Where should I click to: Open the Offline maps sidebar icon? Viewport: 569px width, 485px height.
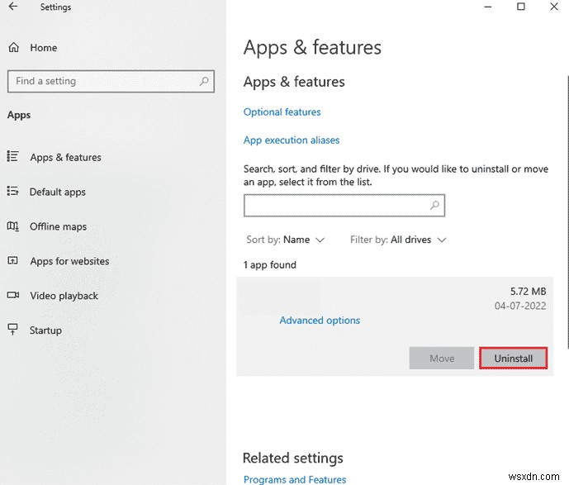12,226
